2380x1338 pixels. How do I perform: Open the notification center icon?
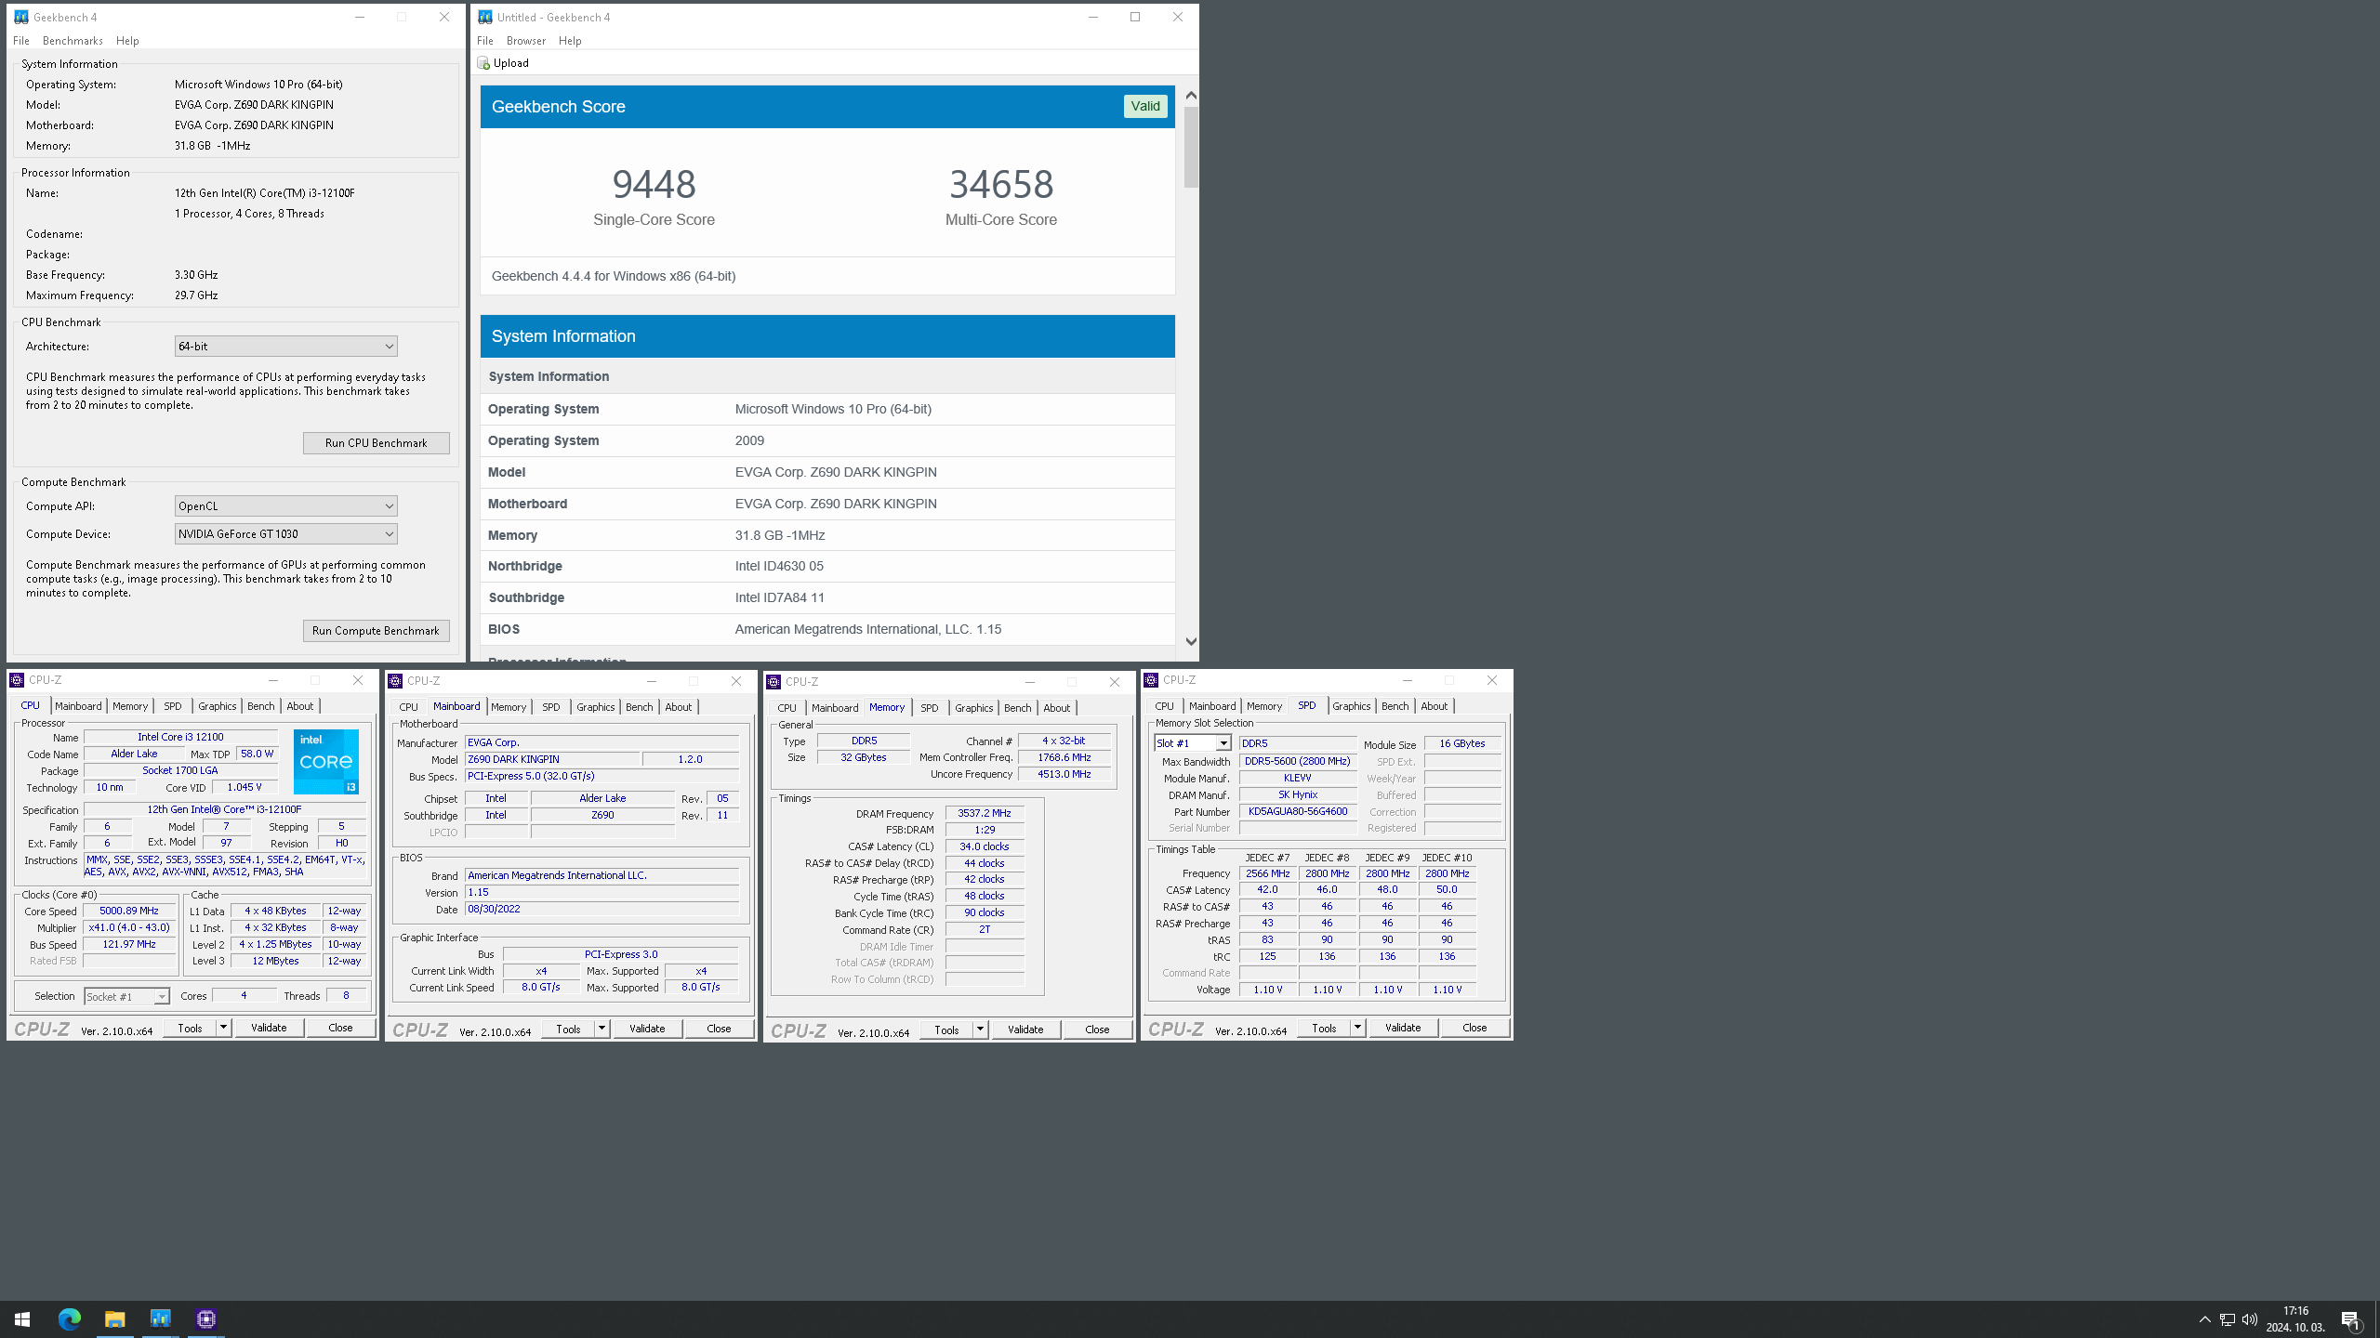coord(2350,1319)
